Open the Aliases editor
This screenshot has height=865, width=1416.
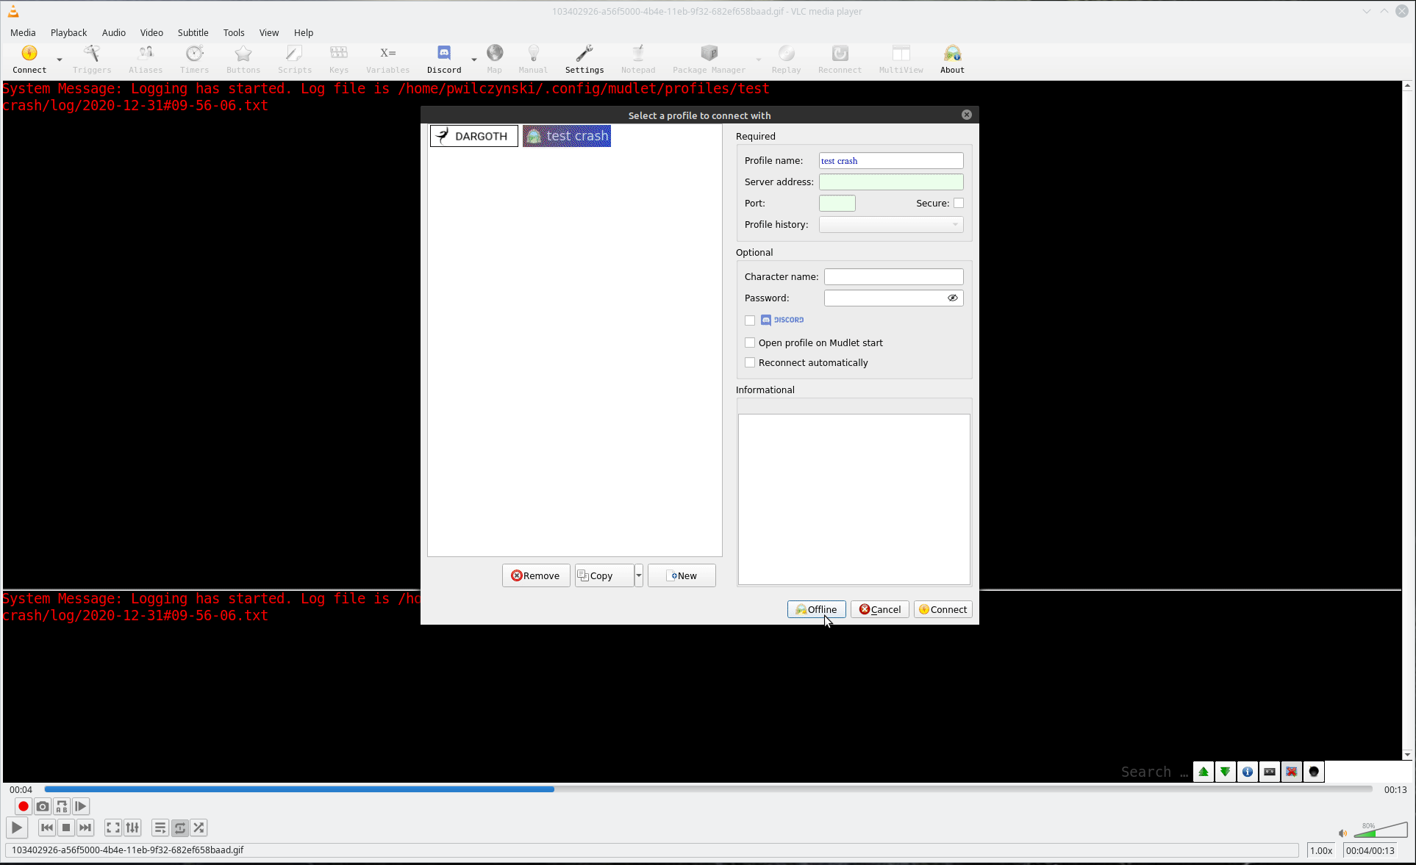pyautogui.click(x=145, y=59)
